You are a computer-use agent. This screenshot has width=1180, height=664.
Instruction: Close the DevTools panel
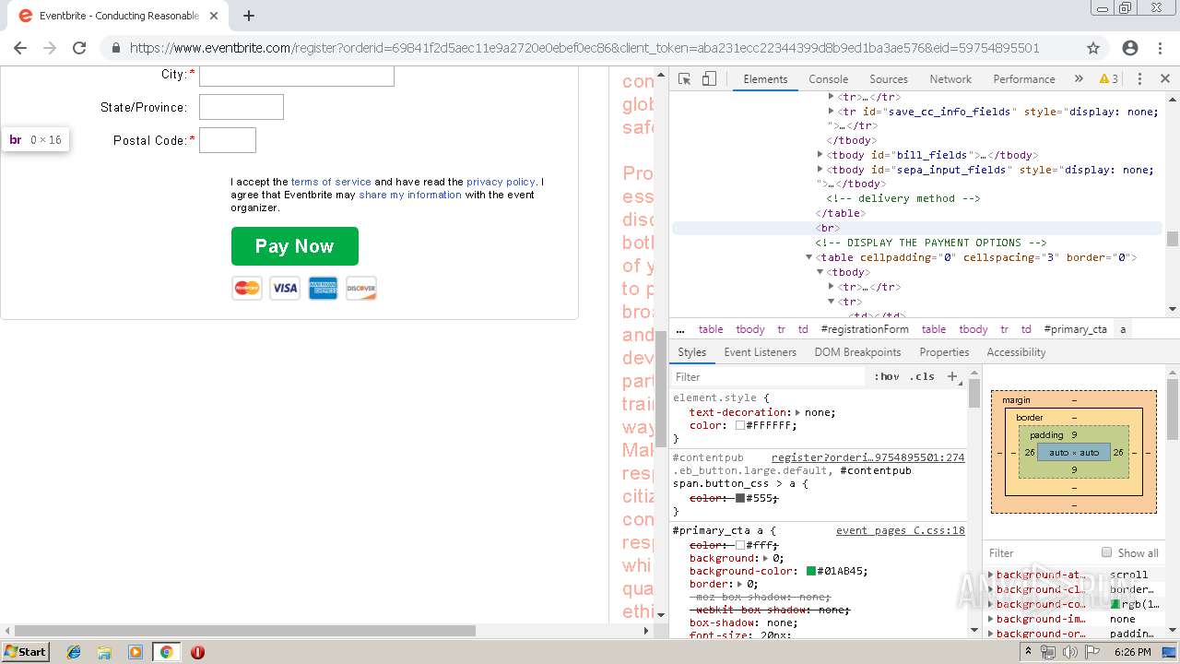(1165, 79)
